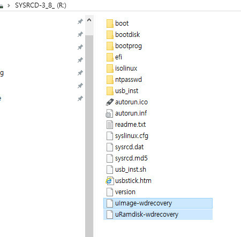This screenshot has width=241, height=237.
Task: Select the file name usbstick.htm
Action: pos(133,181)
